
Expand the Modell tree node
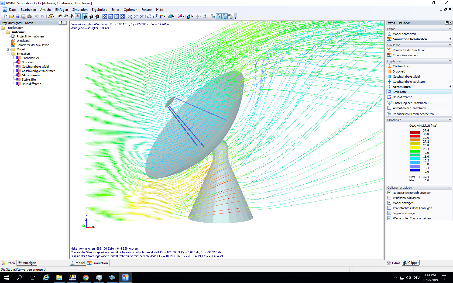click(x=8, y=49)
